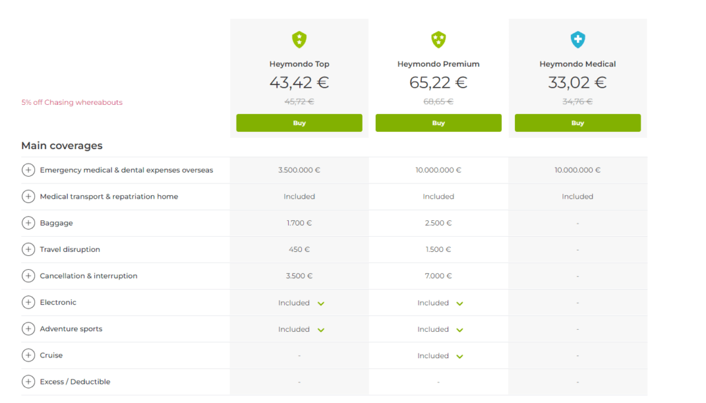Click the Heymondo Top shield icon
The height and width of the screenshot is (403, 706).
point(299,39)
